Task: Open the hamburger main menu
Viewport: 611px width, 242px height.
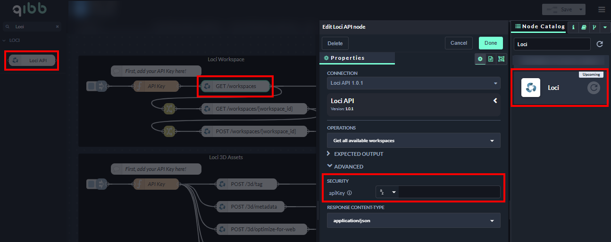Action: click(601, 9)
